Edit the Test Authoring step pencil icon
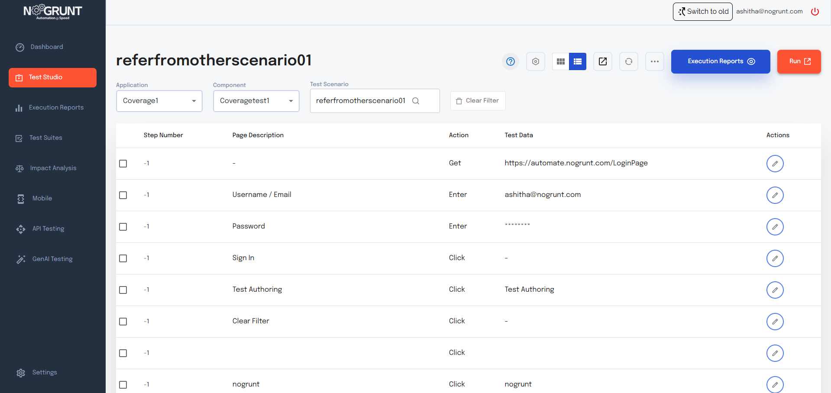 [775, 290]
